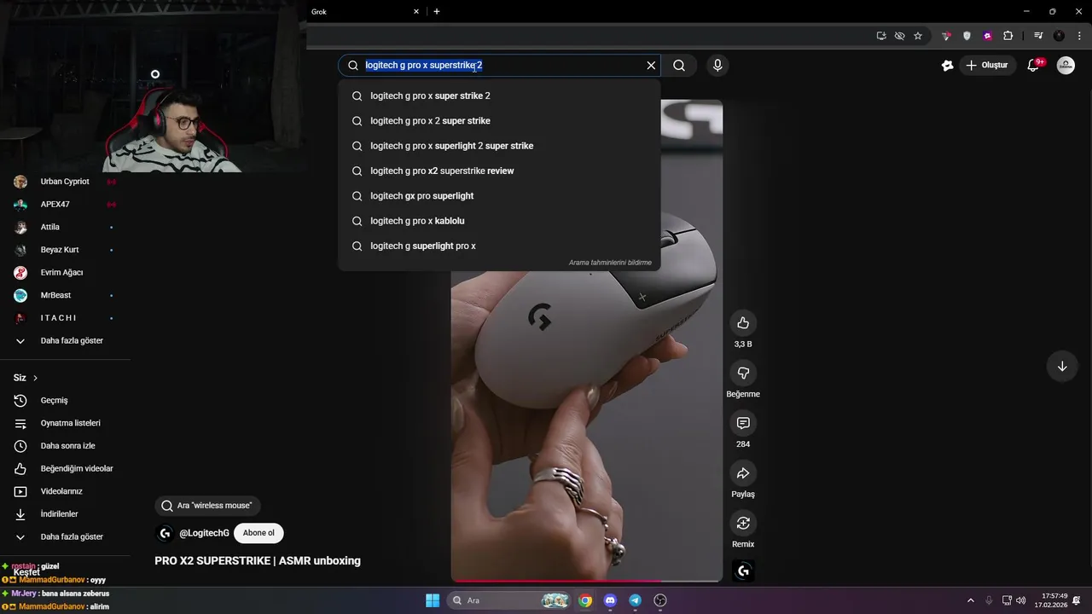
Task: Click 'Arama tahminlerini bildirme' link
Action: (610, 263)
